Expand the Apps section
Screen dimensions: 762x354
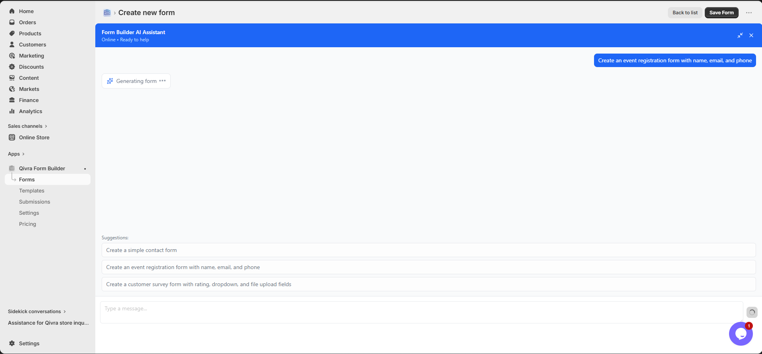pos(16,154)
